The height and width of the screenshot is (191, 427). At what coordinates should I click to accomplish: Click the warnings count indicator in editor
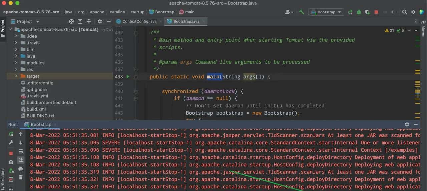click(x=389, y=30)
